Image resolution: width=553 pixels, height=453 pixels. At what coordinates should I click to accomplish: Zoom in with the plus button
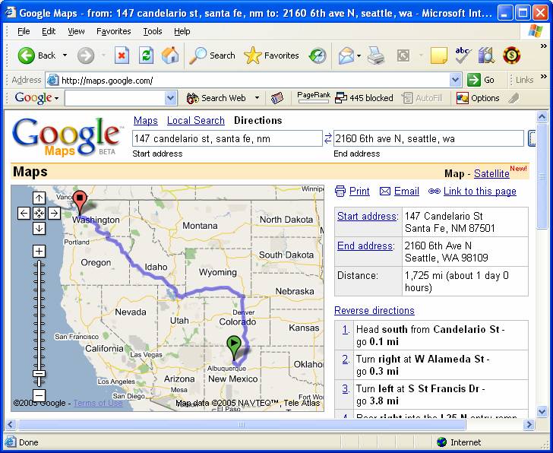(39, 251)
